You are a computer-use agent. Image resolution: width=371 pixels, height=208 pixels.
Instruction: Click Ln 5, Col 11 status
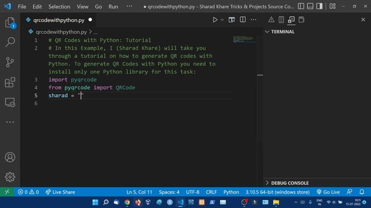[139, 192]
